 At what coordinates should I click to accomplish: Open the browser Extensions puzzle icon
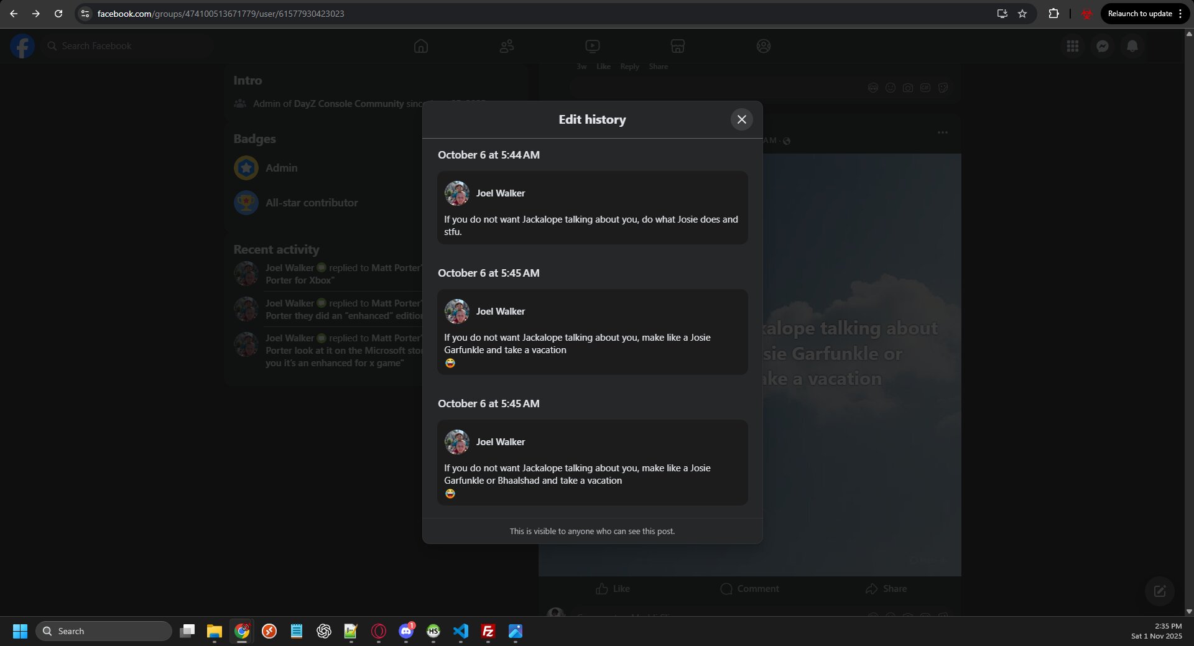coord(1053,14)
